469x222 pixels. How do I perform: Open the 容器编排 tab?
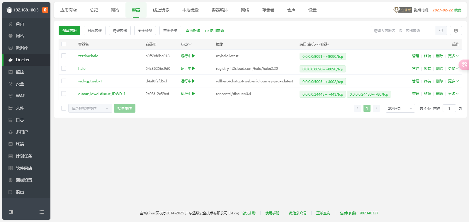pos(220,10)
